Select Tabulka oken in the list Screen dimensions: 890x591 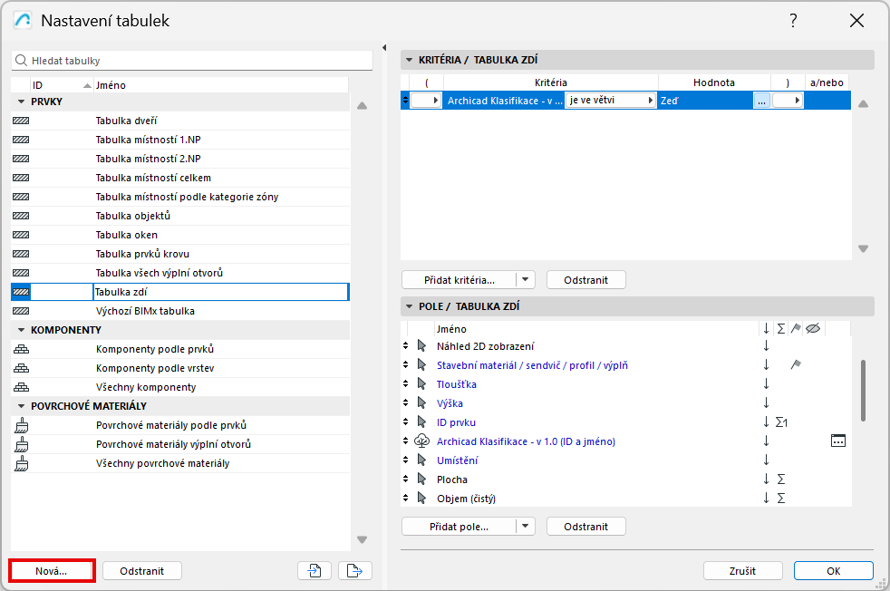(127, 235)
